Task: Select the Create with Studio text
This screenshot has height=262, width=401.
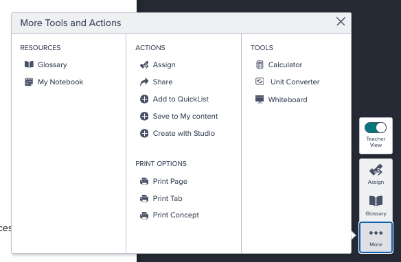Action: (184, 133)
